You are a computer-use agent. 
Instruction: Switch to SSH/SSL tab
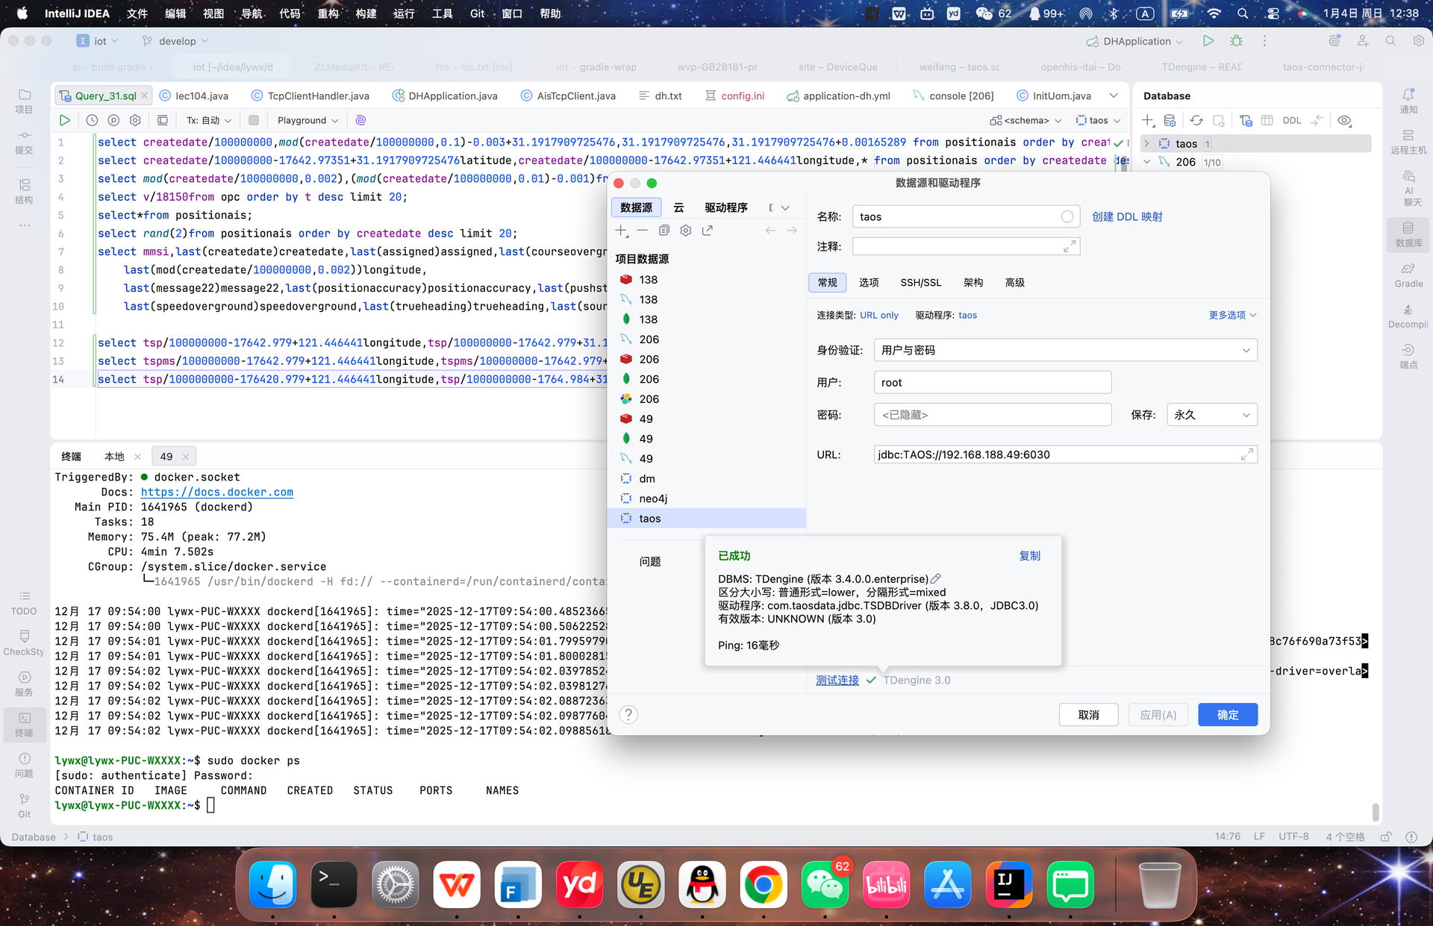coord(920,282)
